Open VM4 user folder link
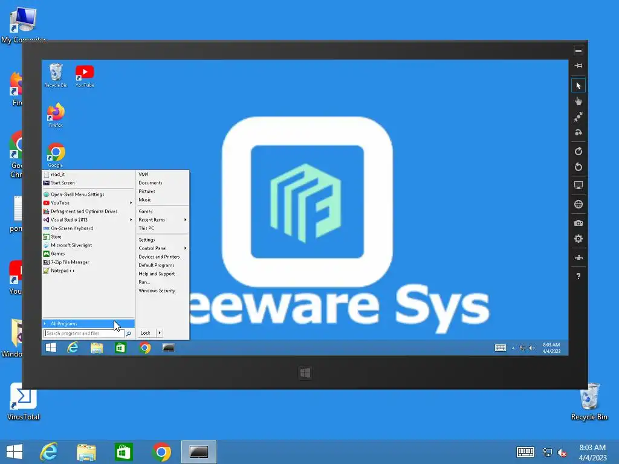619x464 pixels. pos(162,175)
